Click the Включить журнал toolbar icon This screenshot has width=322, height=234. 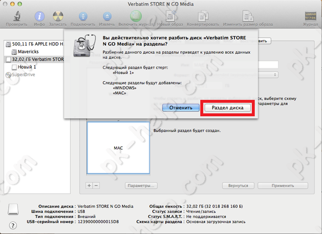[x=135, y=17]
